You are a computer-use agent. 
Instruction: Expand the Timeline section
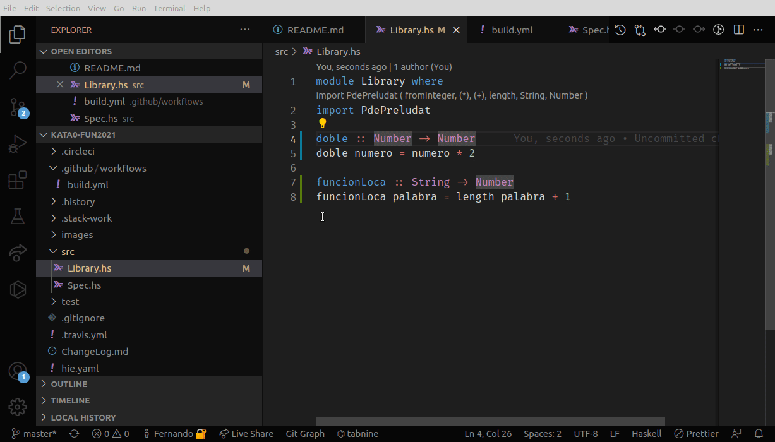click(149, 400)
